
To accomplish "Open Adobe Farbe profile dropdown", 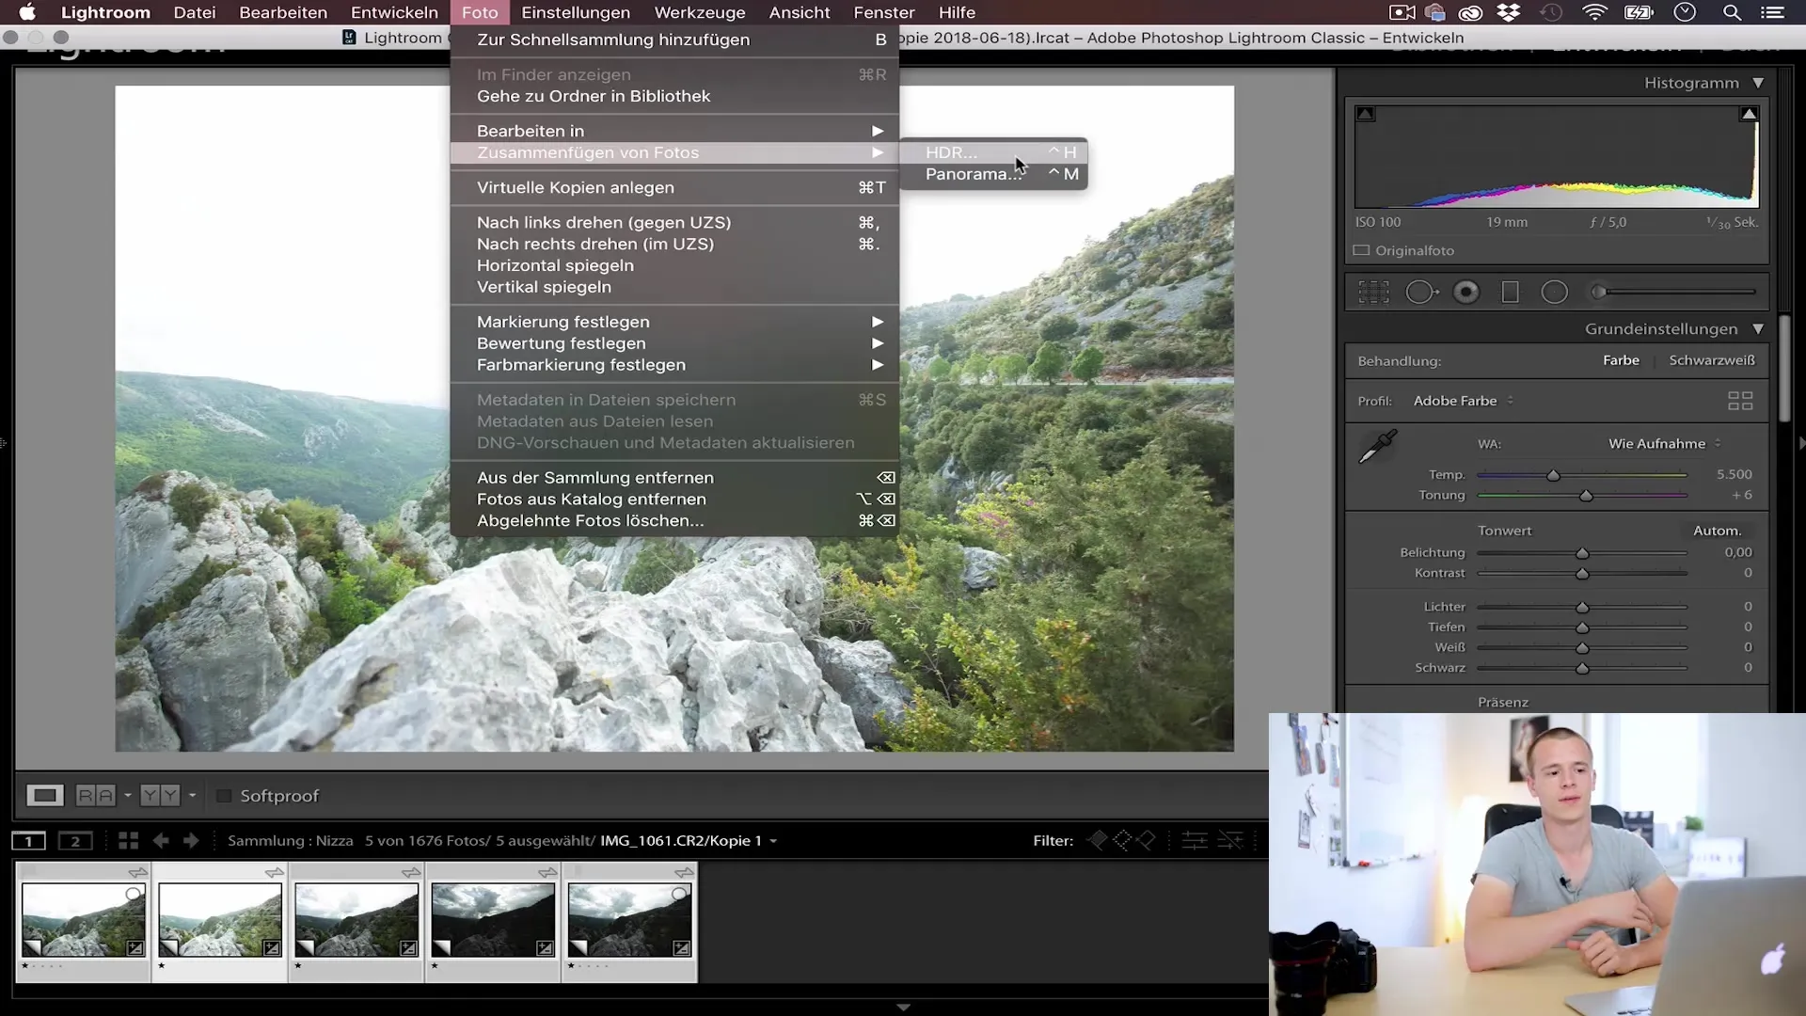I will pyautogui.click(x=1464, y=401).
